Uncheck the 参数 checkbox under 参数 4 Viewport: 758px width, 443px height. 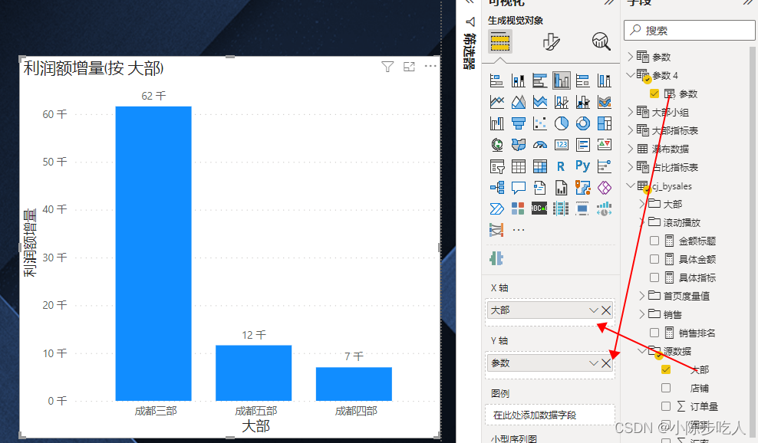point(654,93)
